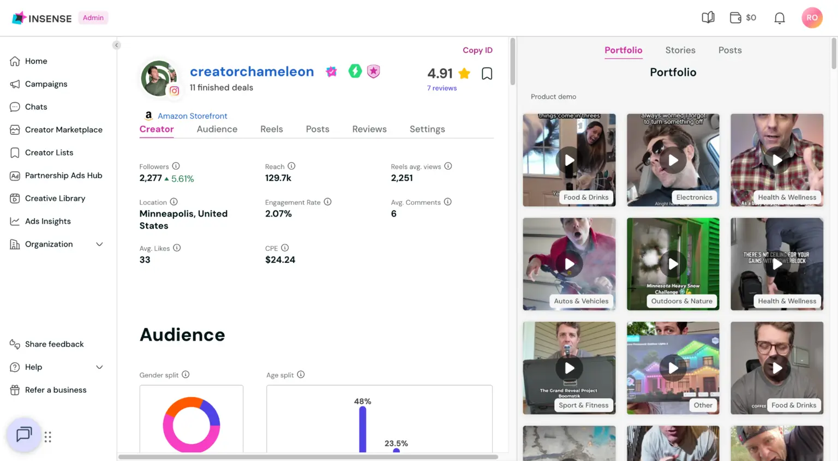Click the green lightning badge
The image size is (838, 461).
click(x=355, y=71)
